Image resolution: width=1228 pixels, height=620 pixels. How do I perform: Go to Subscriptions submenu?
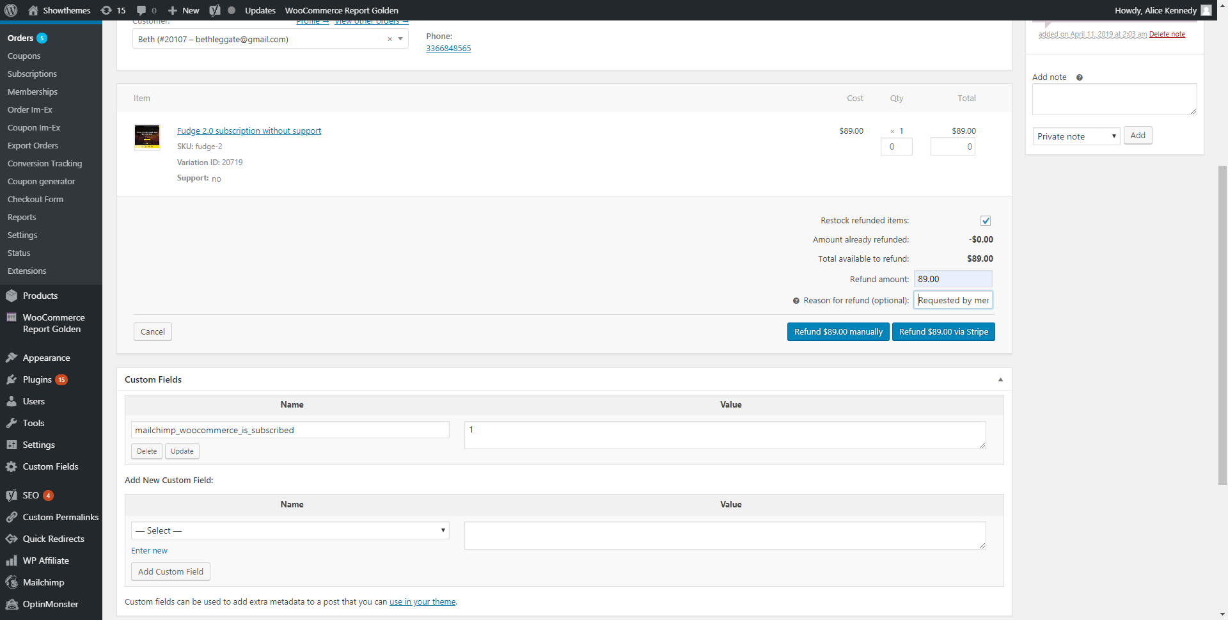(32, 74)
